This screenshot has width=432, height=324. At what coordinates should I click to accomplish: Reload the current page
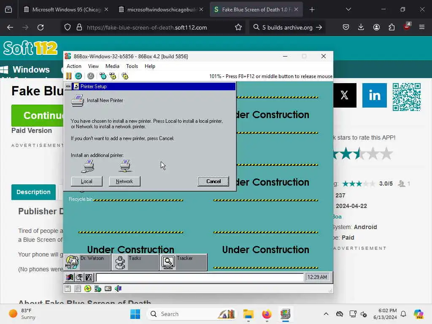[41, 27]
